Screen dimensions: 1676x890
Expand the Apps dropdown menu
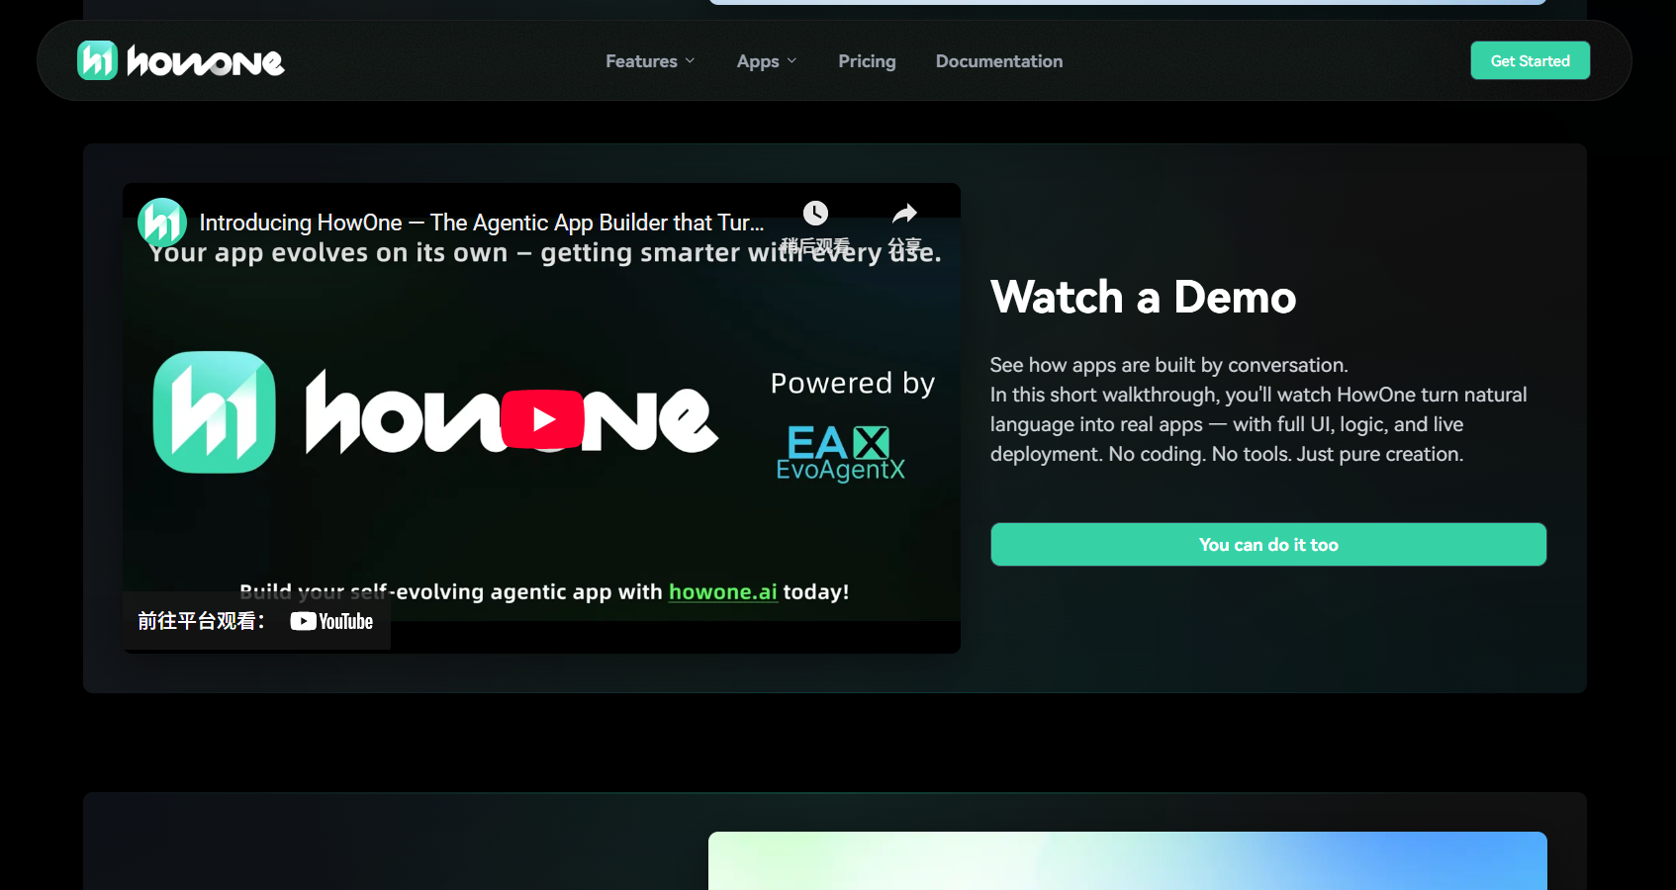point(767,61)
